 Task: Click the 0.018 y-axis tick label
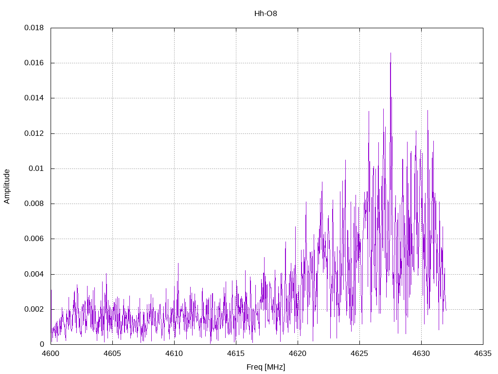pyautogui.click(x=34, y=28)
